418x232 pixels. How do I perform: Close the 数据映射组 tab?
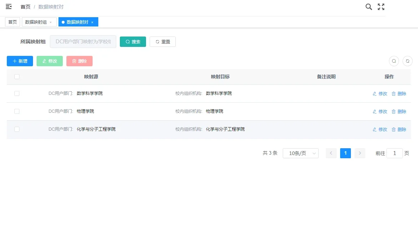[51, 22]
